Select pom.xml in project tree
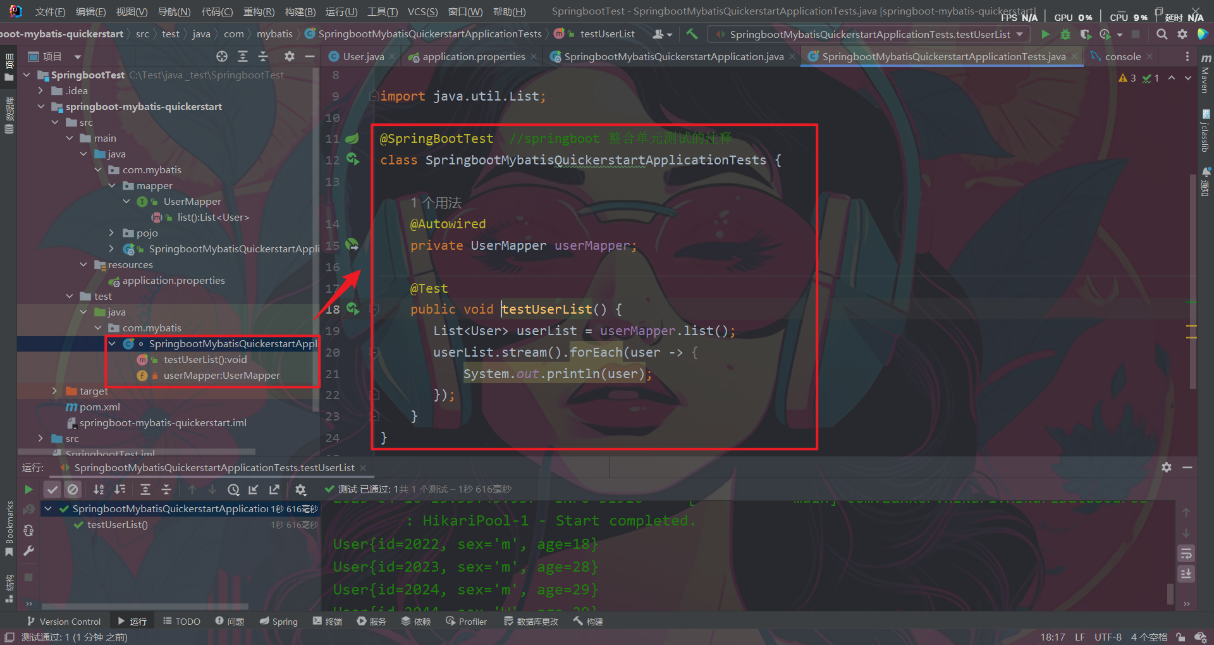This screenshot has height=645, width=1214. tap(100, 407)
